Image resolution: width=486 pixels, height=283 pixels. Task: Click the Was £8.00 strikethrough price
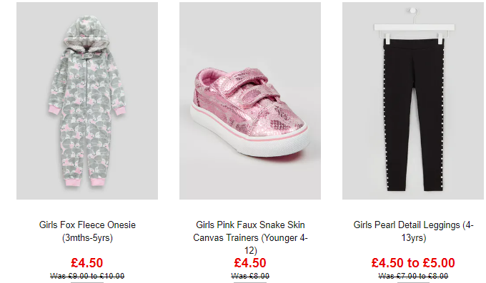point(250,276)
